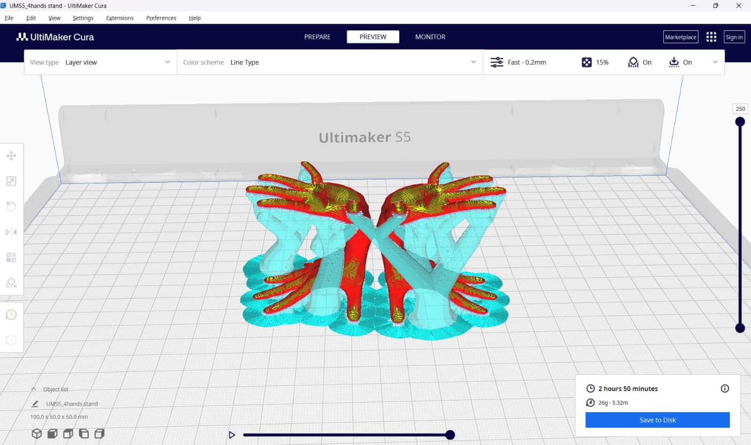Switch to the PREPARE stage

coord(317,37)
